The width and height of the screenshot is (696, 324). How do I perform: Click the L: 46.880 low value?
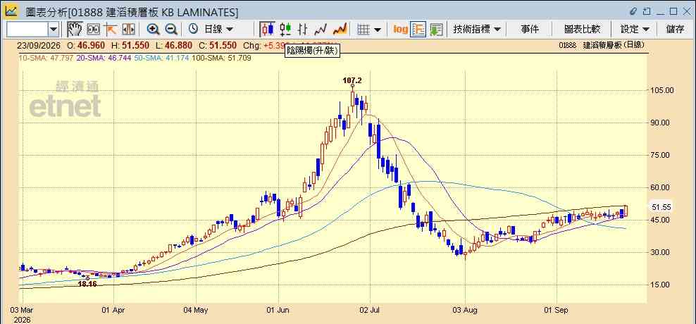pos(173,45)
